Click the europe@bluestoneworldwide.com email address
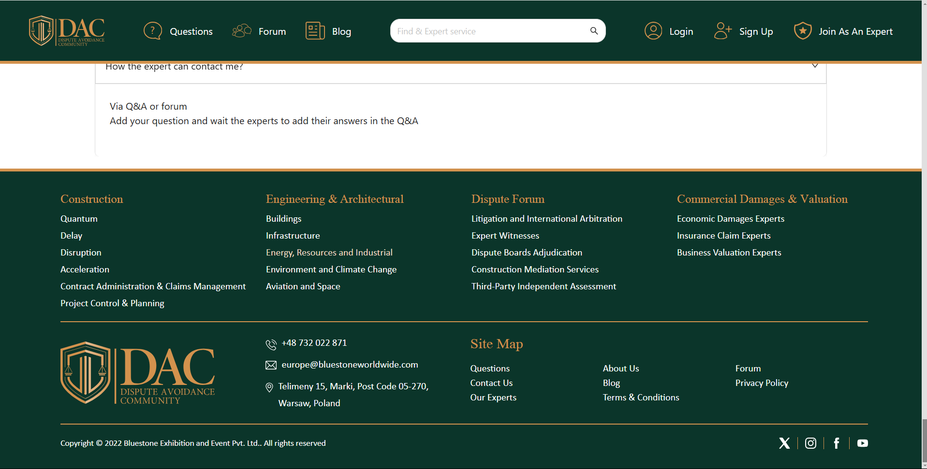This screenshot has height=469, width=927. pos(350,365)
